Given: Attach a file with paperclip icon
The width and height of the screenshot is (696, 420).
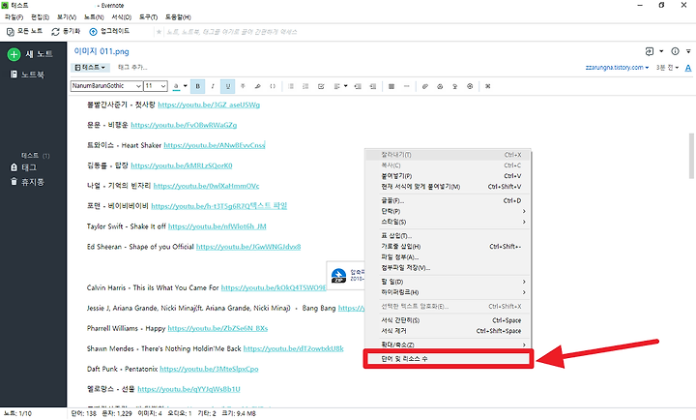Looking at the screenshot, I should [x=424, y=86].
